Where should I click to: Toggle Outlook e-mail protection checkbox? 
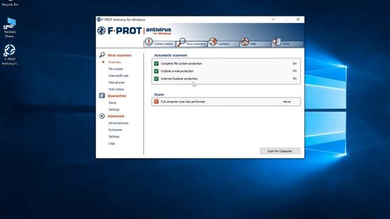156,71
